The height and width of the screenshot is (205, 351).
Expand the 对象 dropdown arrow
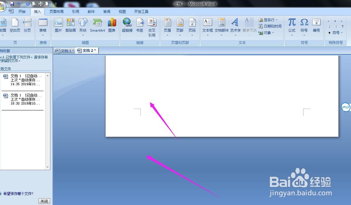(x=273, y=33)
